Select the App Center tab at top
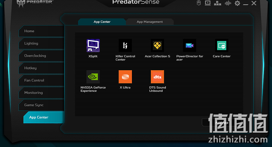This screenshot has width=272, height=147. (x=102, y=22)
